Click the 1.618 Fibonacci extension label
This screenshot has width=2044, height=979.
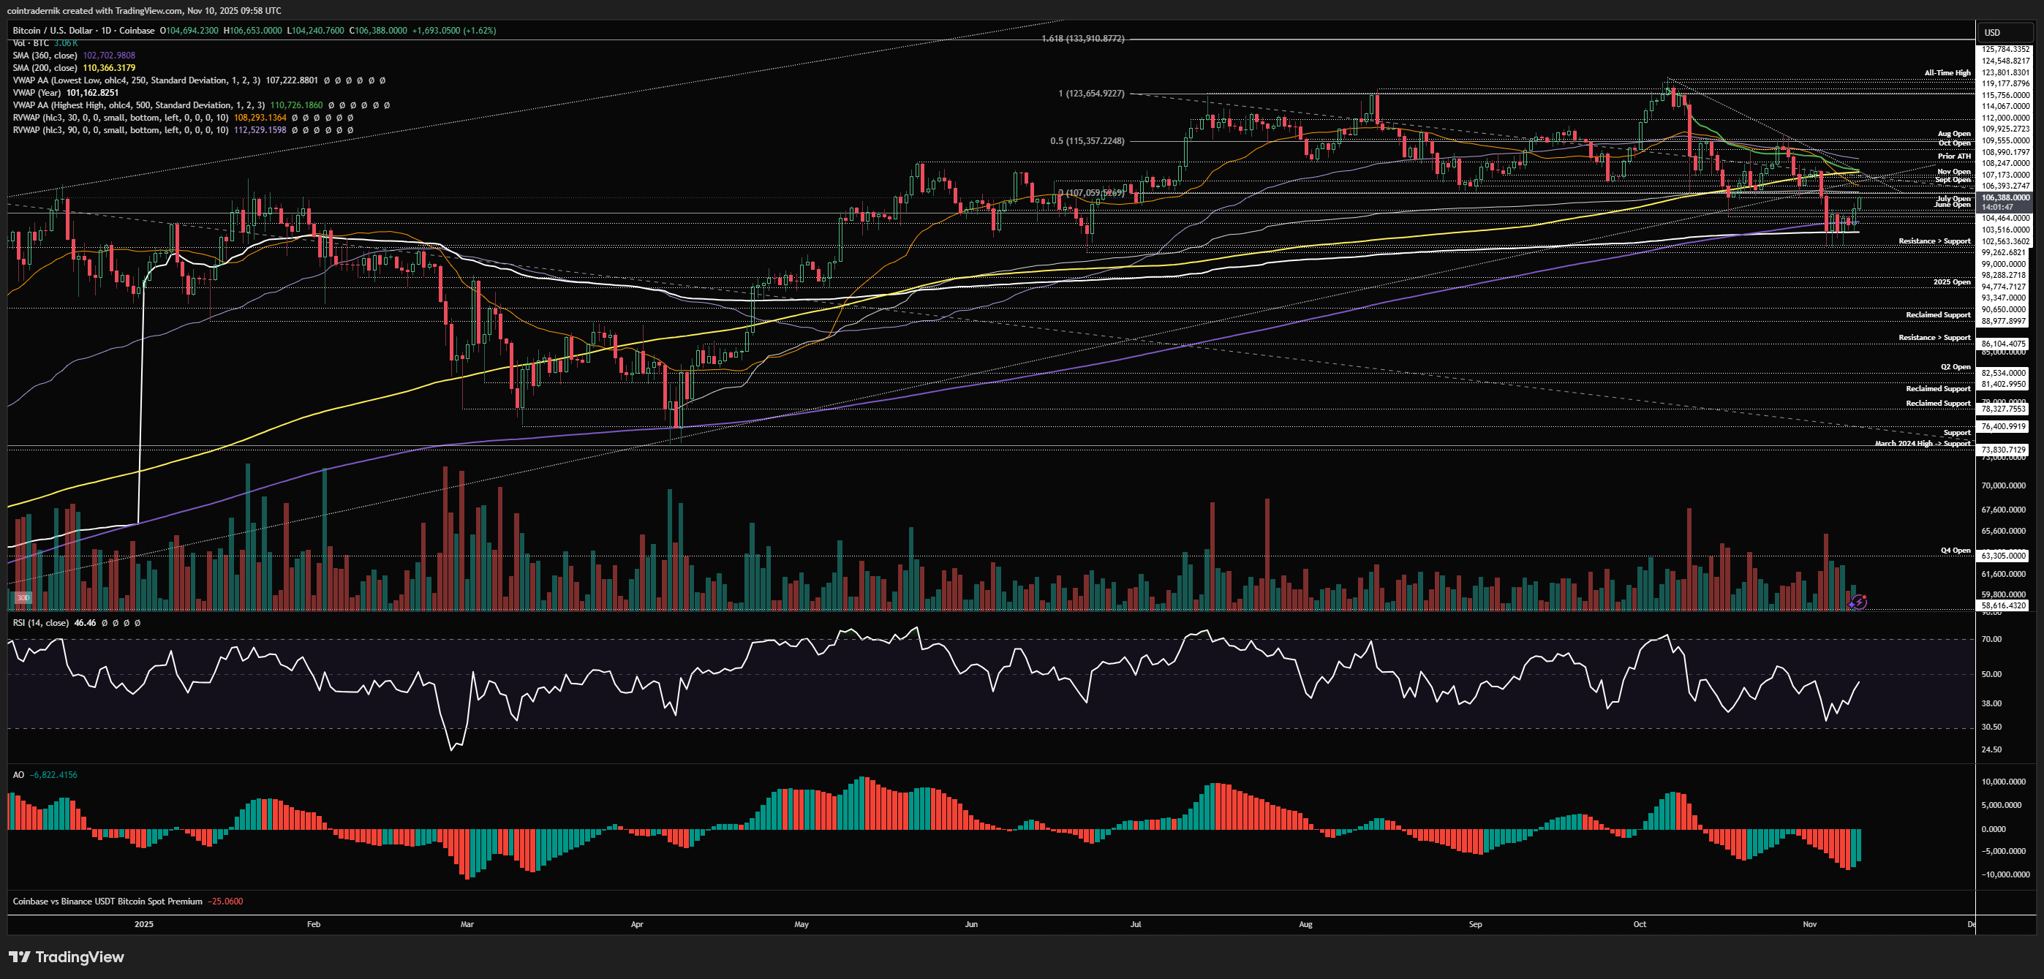pos(1082,39)
